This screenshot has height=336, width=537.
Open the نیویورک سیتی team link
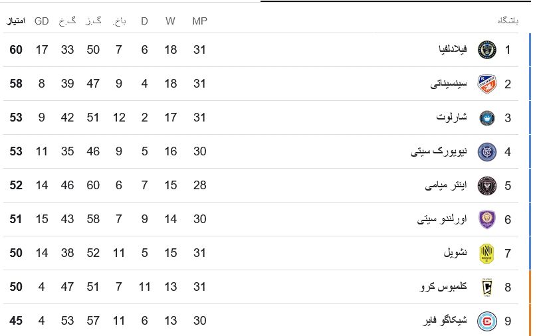click(x=439, y=151)
